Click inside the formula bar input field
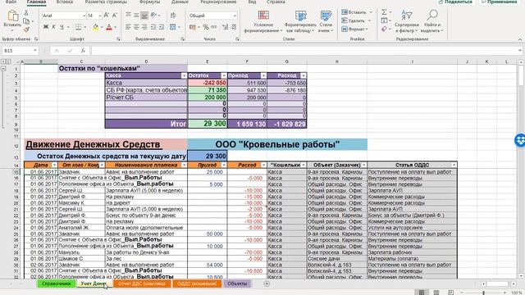 tap(304, 51)
